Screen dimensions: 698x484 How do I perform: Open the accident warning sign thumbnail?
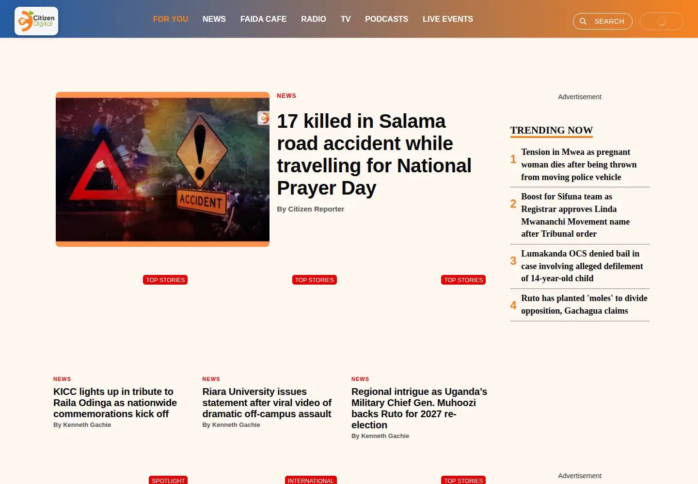pos(162,169)
